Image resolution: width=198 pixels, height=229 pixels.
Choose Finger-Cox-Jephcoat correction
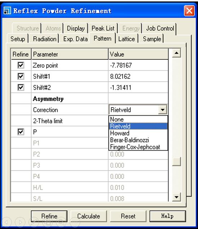coord(138,147)
